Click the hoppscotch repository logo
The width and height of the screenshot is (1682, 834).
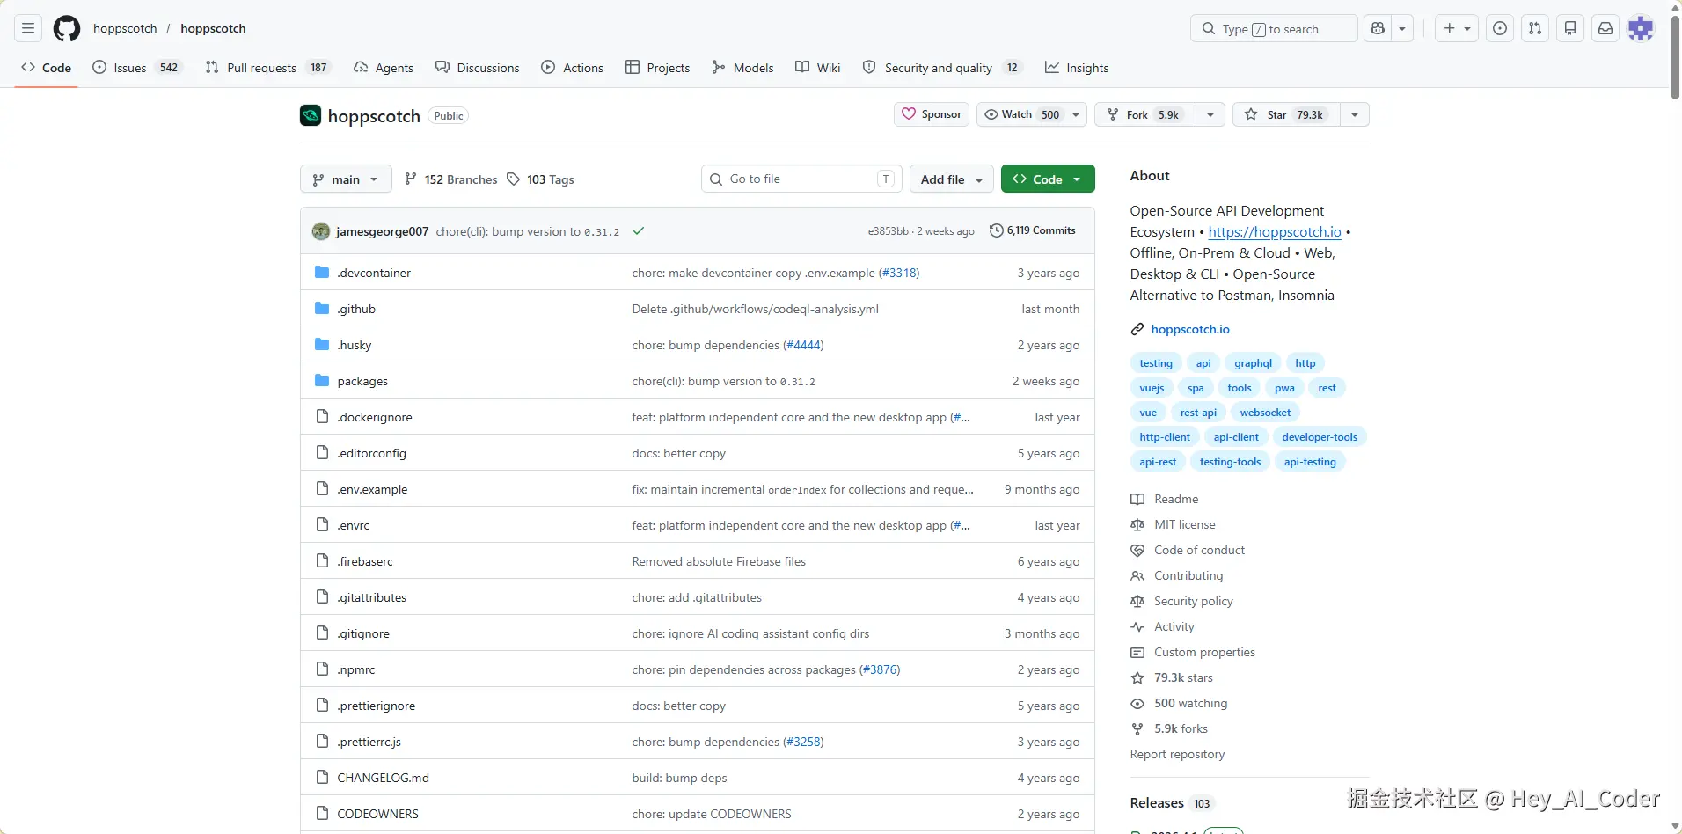311,115
